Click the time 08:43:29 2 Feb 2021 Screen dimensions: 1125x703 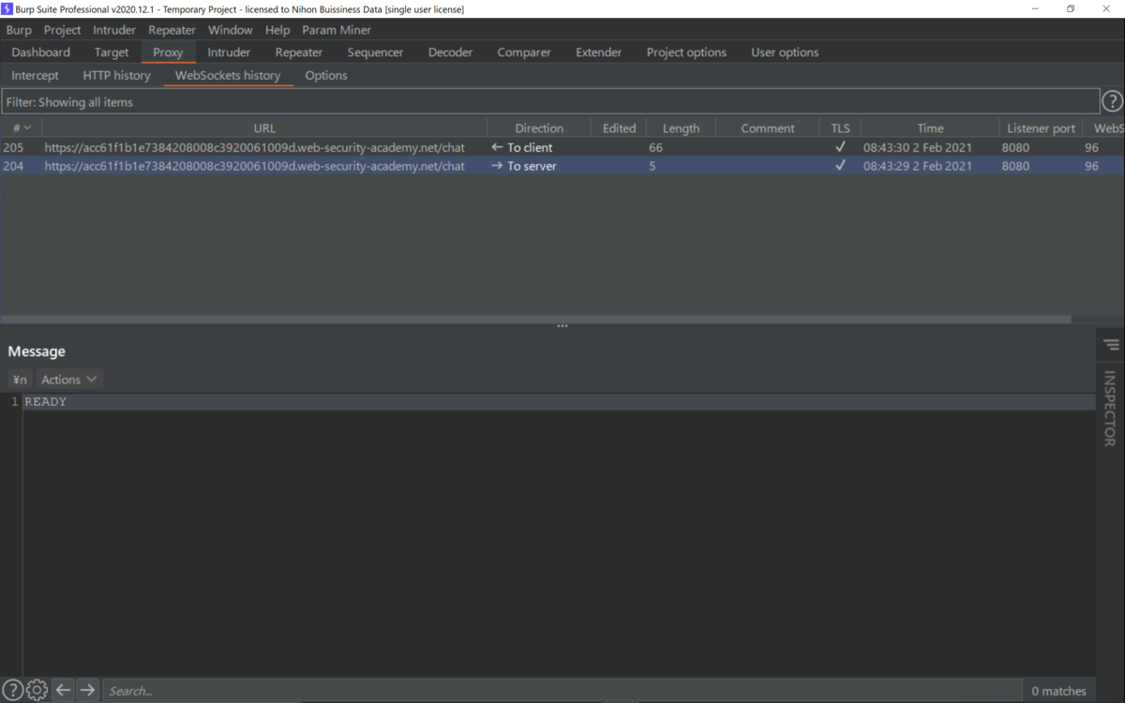918,166
